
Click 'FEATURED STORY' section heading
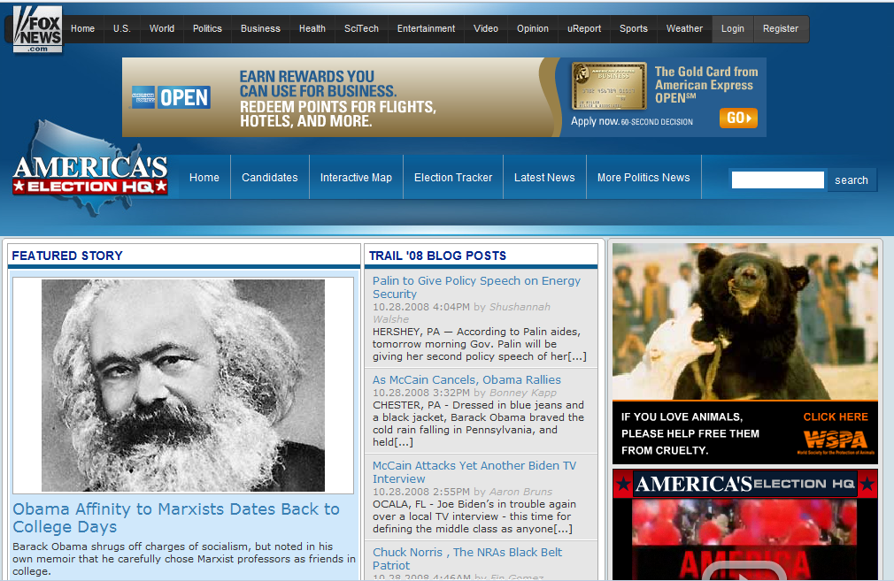click(67, 256)
